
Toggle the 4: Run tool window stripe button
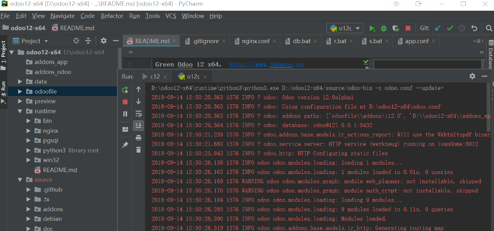click(3, 92)
